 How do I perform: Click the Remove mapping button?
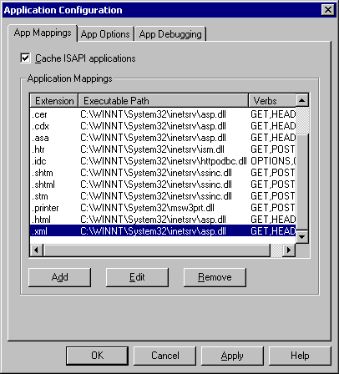[x=215, y=277]
